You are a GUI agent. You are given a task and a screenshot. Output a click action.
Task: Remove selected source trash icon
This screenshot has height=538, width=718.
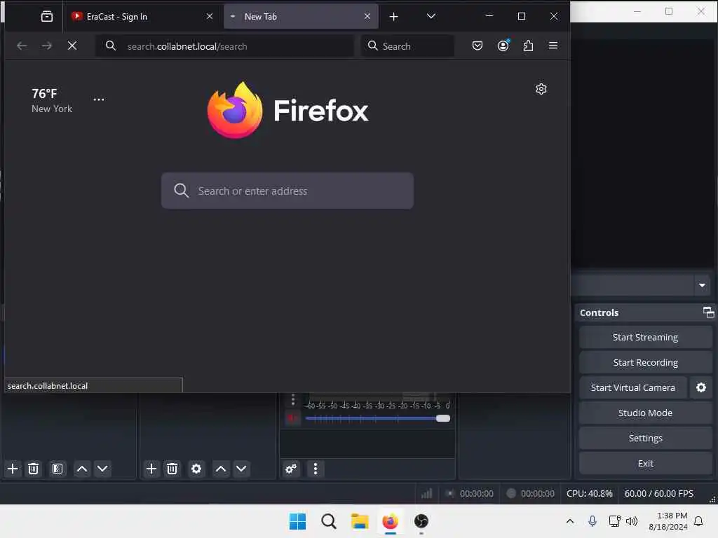click(172, 469)
